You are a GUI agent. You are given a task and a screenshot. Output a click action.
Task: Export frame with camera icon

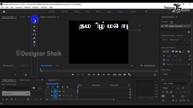click(125, 75)
